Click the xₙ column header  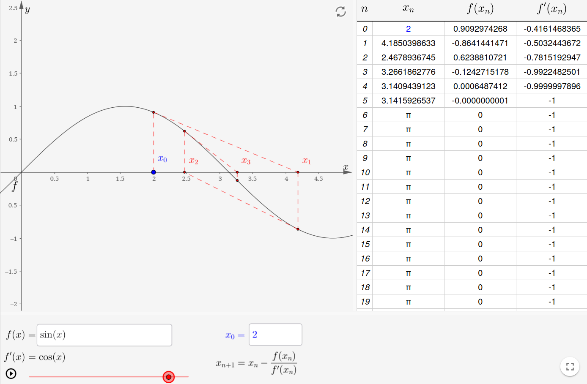click(x=408, y=9)
